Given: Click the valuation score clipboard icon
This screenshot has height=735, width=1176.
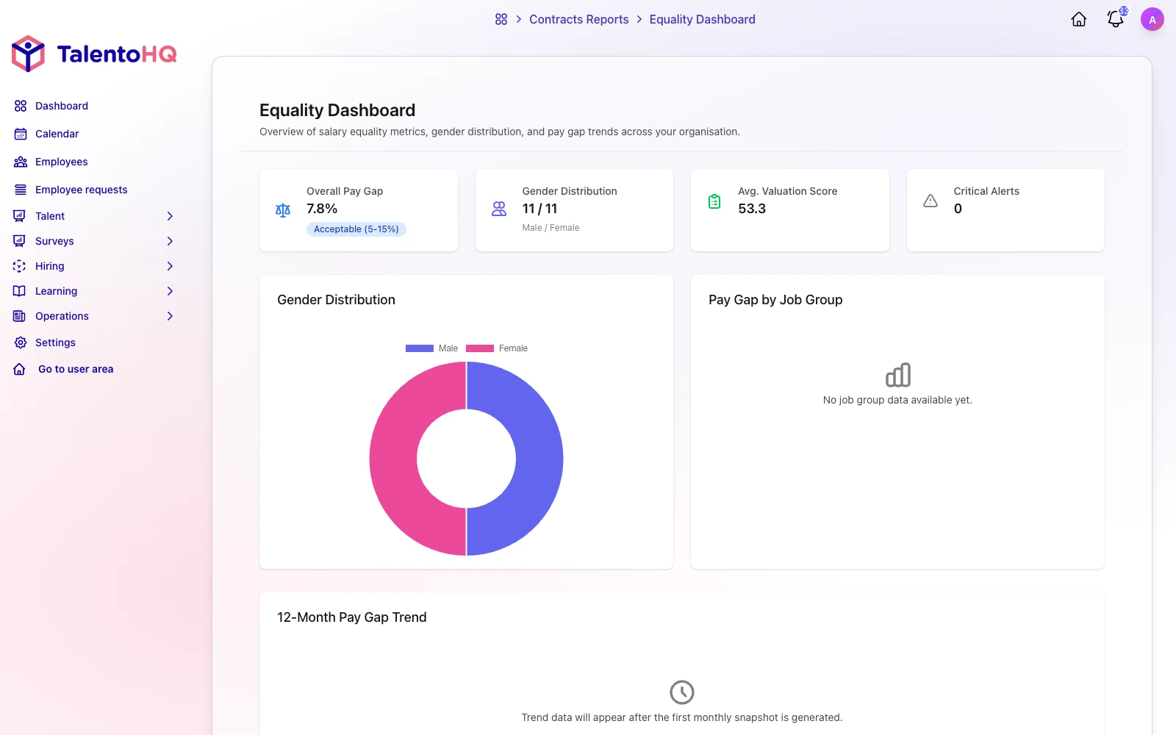Looking at the screenshot, I should coord(714,201).
